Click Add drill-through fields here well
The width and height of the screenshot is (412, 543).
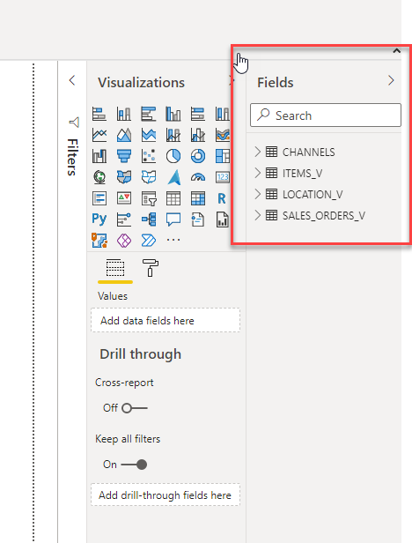(166, 495)
